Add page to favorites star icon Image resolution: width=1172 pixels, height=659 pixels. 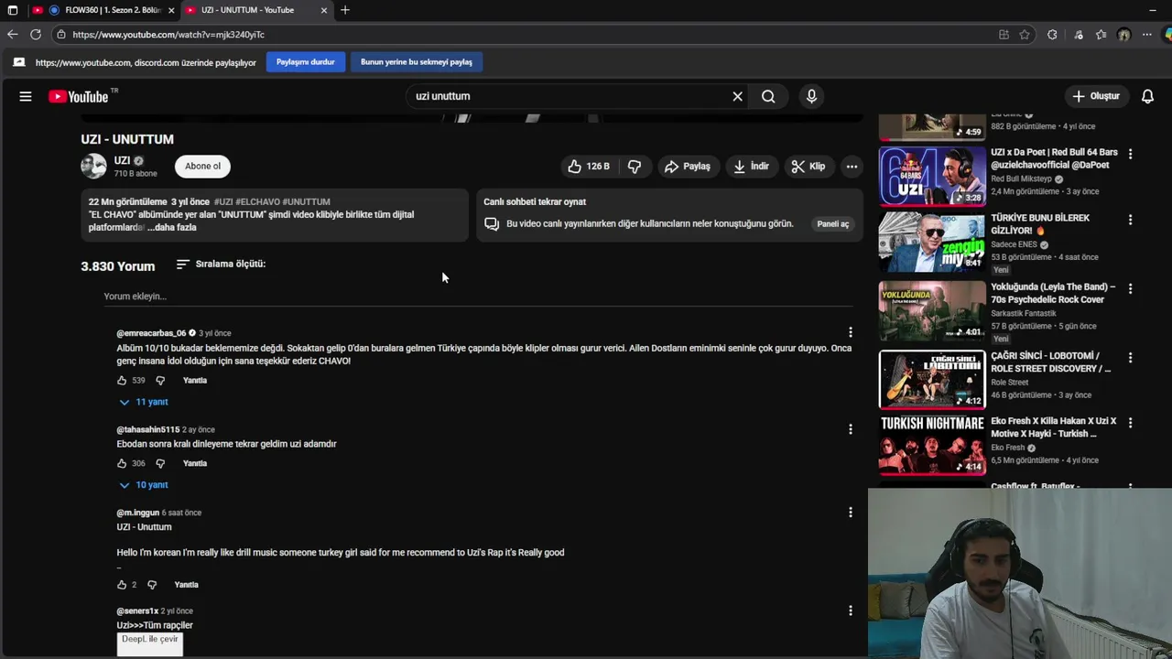click(1025, 35)
